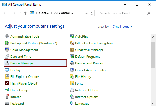Click the Infrared icon

click(7, 97)
